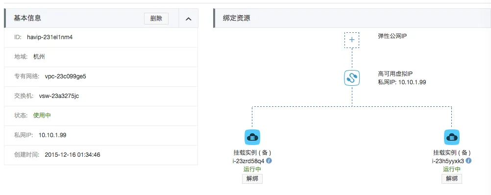Image resolution: width=491 pixels, height=195 pixels.
Task: Click the 私网IP value in 基本信息
Action: tap(52, 135)
